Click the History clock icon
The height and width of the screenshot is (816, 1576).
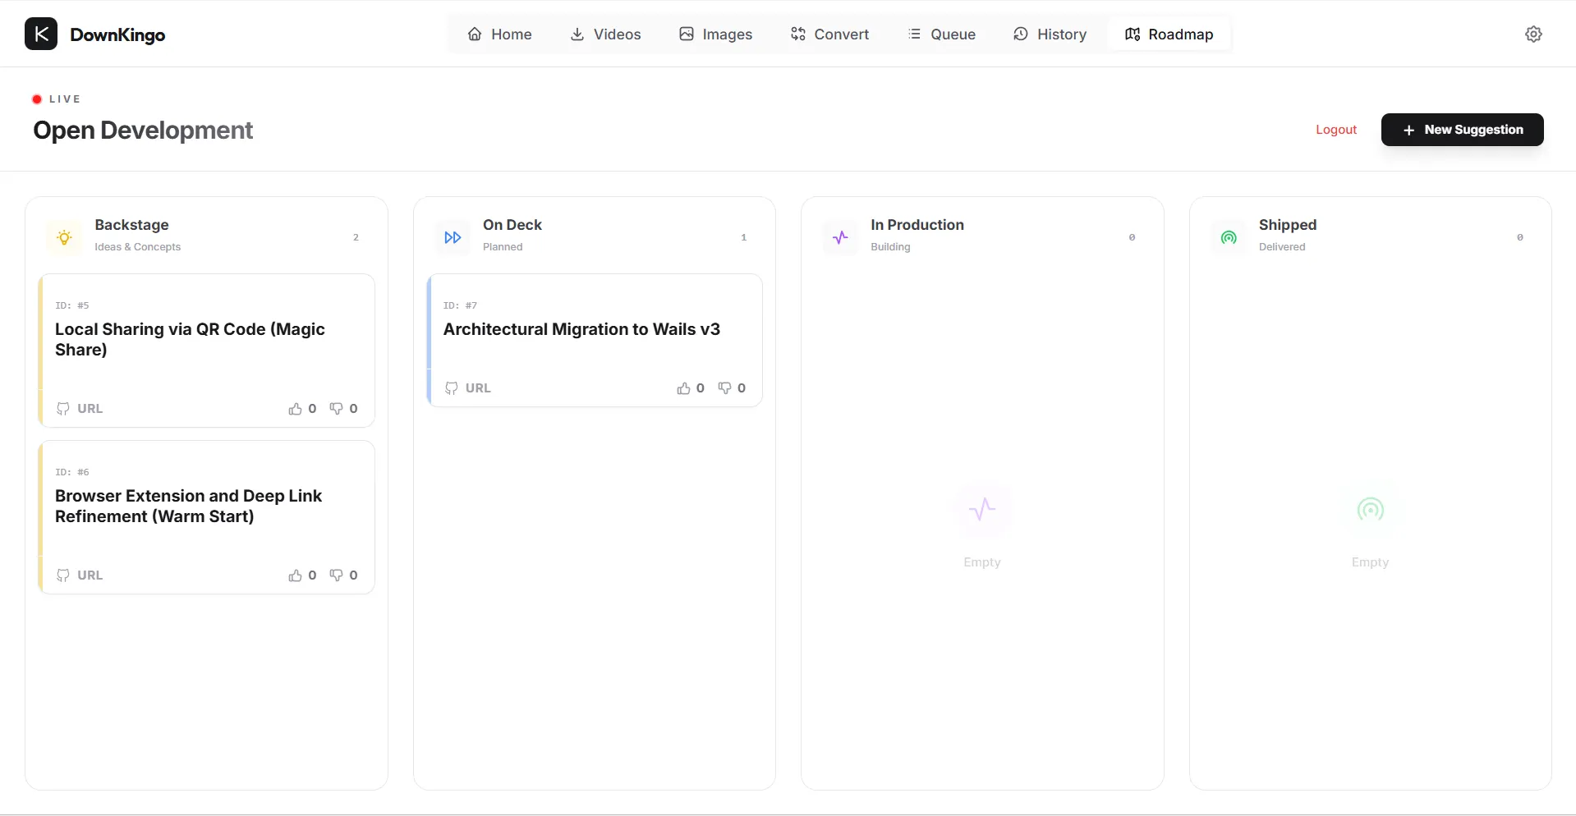pos(1020,34)
